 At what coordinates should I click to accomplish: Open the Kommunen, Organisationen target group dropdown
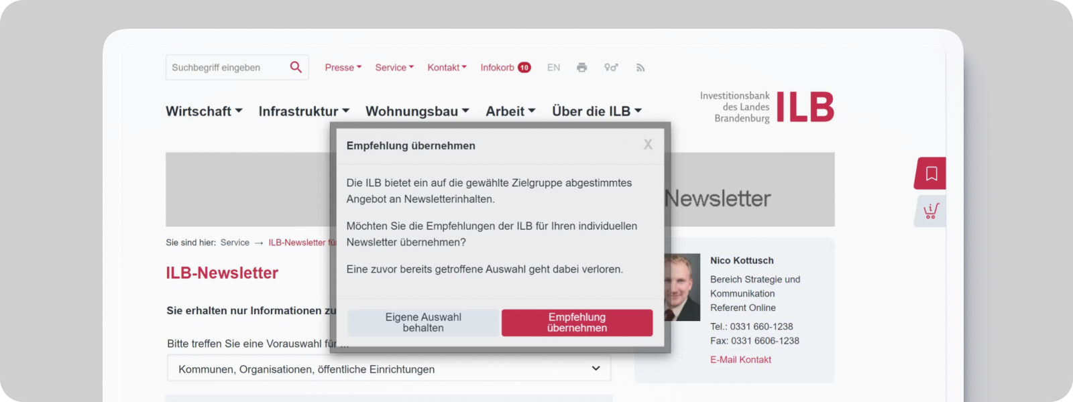point(389,368)
